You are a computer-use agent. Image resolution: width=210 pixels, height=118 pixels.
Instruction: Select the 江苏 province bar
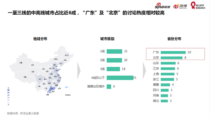pyautogui.click(x=168, y=69)
